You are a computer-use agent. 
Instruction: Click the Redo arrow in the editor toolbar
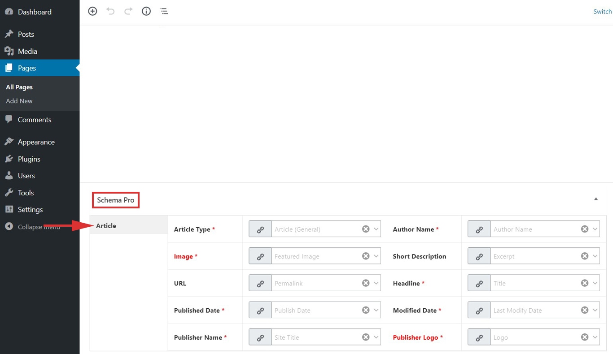[x=128, y=11]
